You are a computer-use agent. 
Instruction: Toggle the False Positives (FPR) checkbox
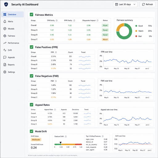pyautogui.click(x=31, y=47)
